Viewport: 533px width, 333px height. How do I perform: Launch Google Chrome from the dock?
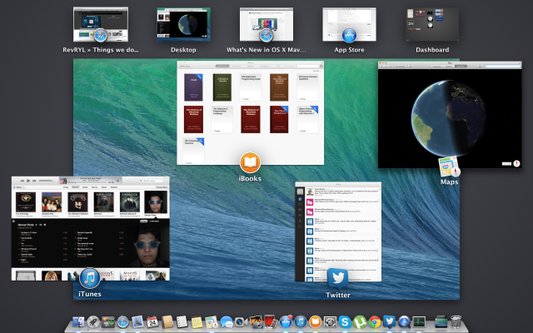[375, 321]
